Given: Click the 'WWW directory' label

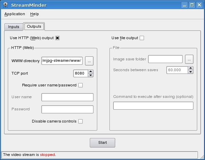Looking at the screenshot, I should 25,61.
